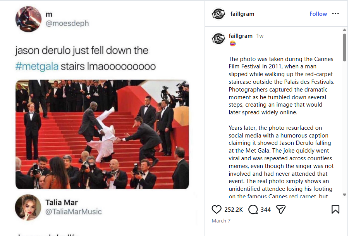Viewport: 349px width, 236px height.
Task: Click the Talia Mar profile avatar
Action: click(28, 207)
